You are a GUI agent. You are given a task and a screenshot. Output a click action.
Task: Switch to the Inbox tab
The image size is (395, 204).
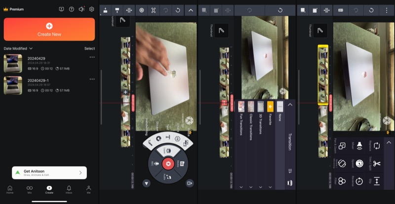pos(69,189)
